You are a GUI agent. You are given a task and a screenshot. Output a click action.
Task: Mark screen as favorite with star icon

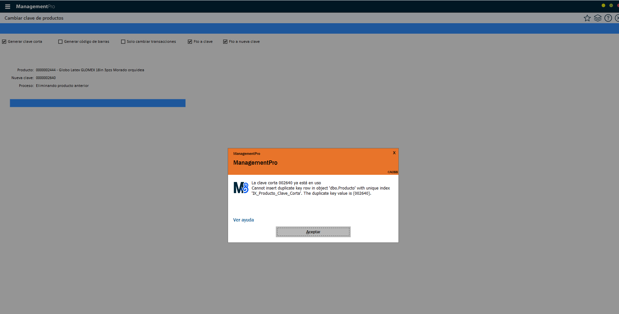[587, 18]
